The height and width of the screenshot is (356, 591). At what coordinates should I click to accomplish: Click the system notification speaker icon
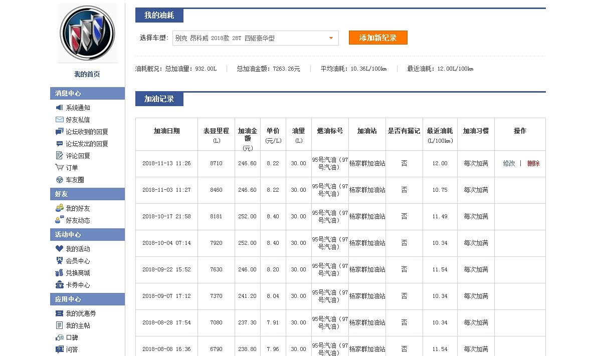click(x=59, y=108)
